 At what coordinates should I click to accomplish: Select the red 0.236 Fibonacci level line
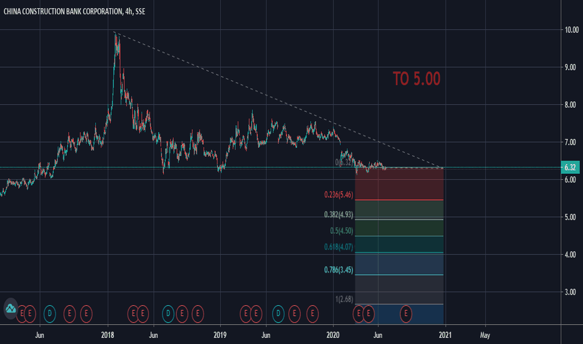[399, 200]
